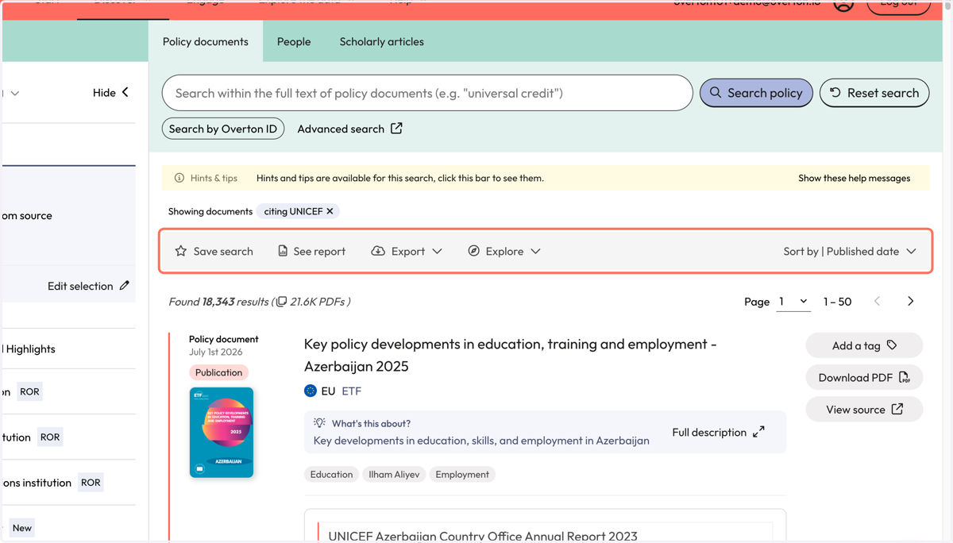Click the View source external link icon
The width and height of the screenshot is (953, 543).
[x=897, y=409]
